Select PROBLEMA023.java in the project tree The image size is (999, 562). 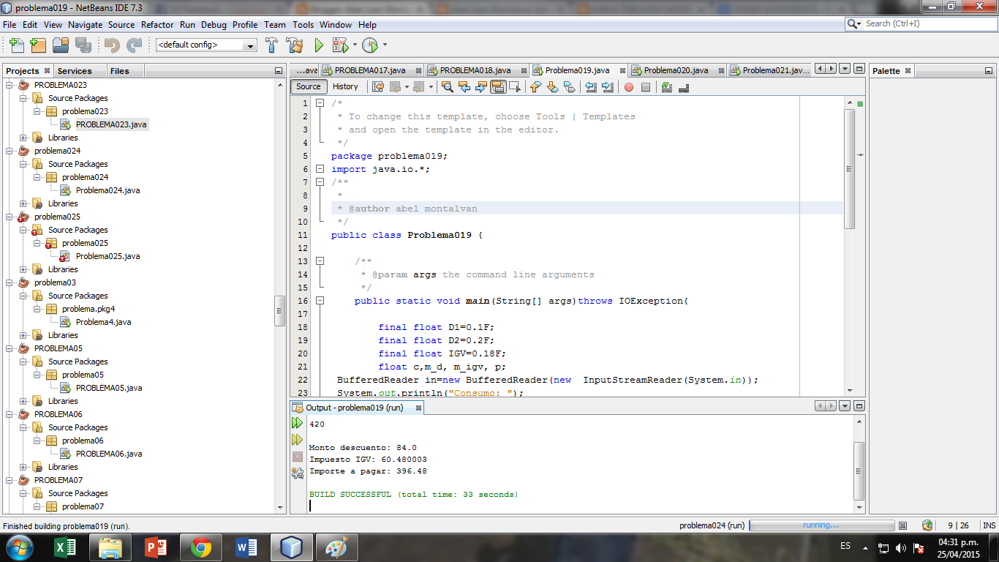pyautogui.click(x=111, y=124)
